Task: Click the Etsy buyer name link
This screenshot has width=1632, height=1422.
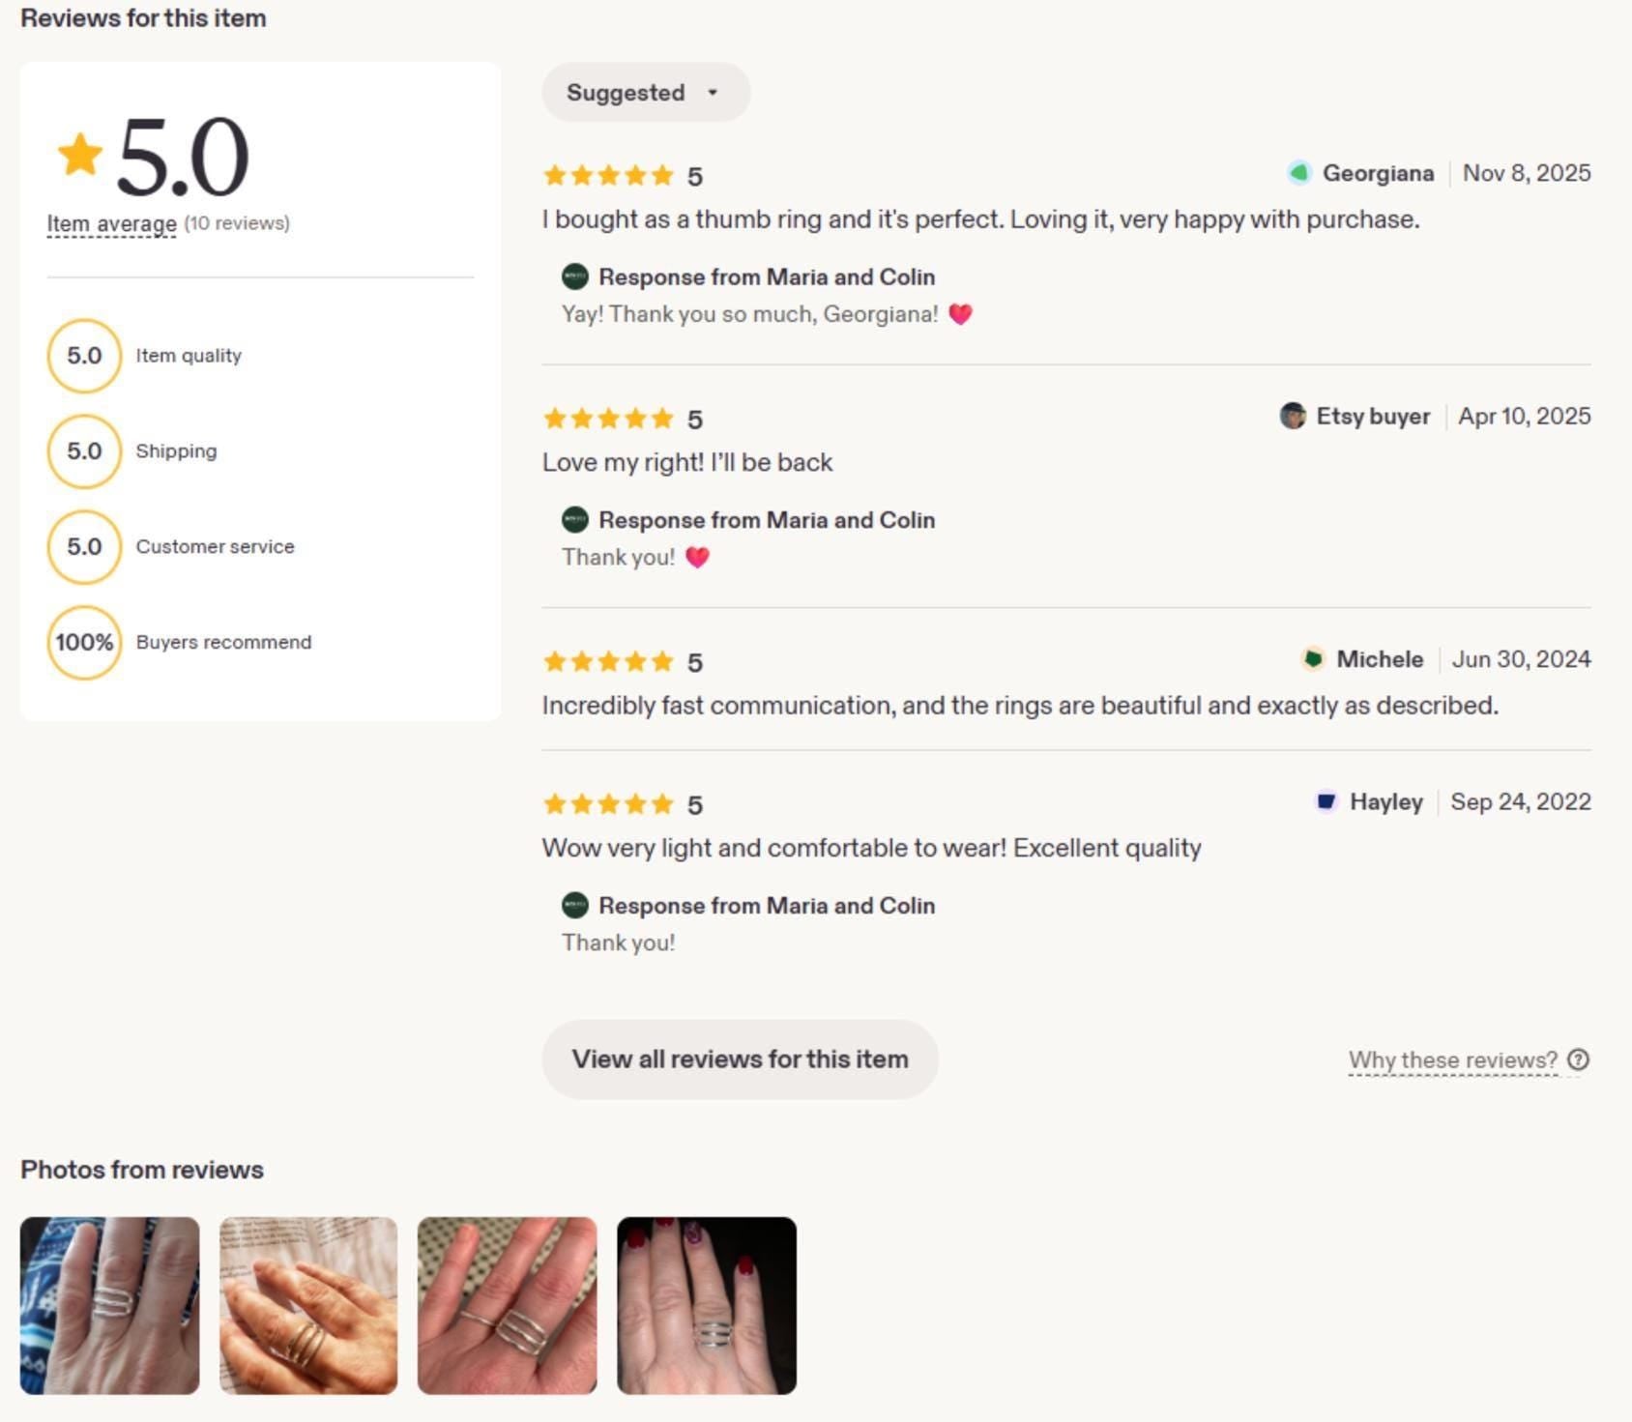Action: tap(1373, 416)
